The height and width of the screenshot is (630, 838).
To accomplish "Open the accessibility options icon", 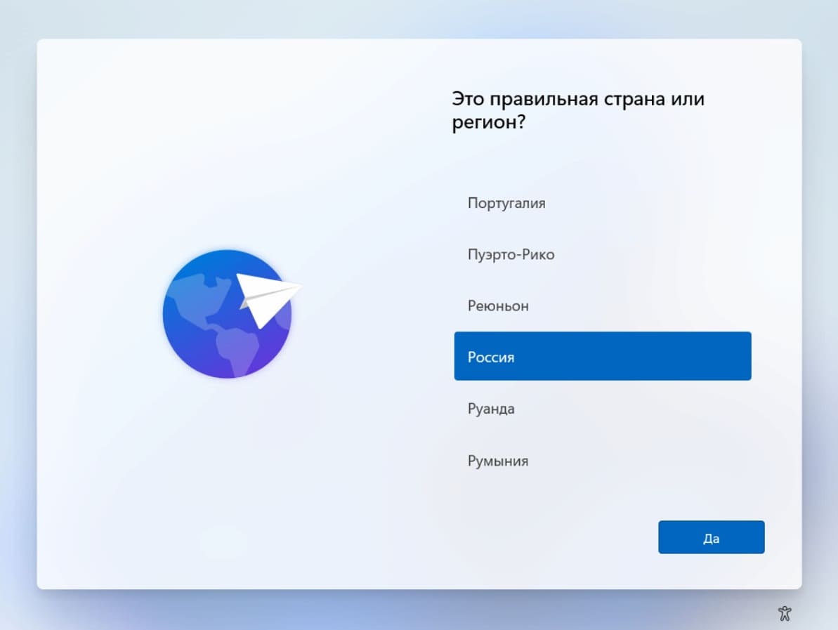I will tap(784, 613).
